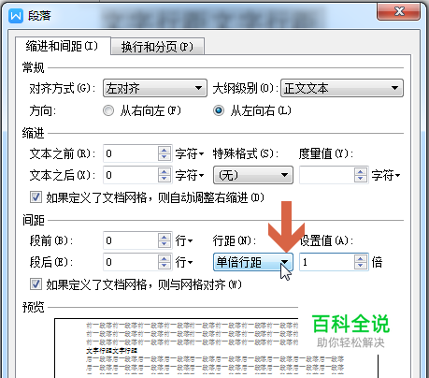Image resolution: width=429 pixels, height=378 pixels.
Task: Open unit dropdown 字符 beside 度量值
Action: point(386,175)
